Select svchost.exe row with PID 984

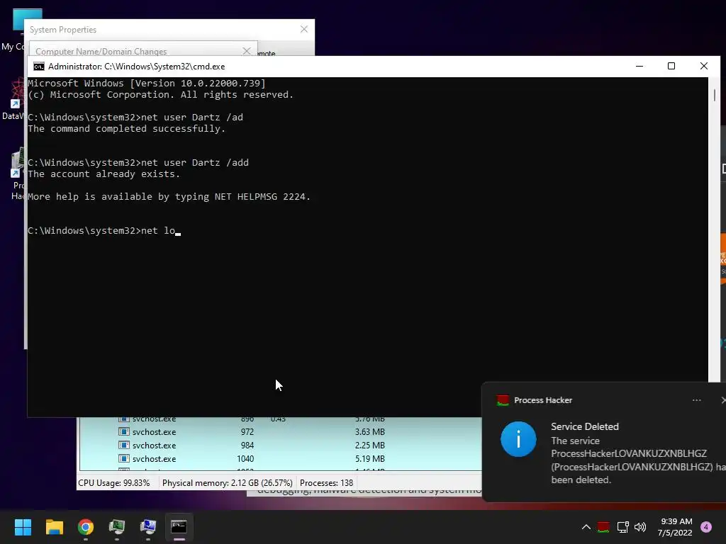tap(281, 446)
